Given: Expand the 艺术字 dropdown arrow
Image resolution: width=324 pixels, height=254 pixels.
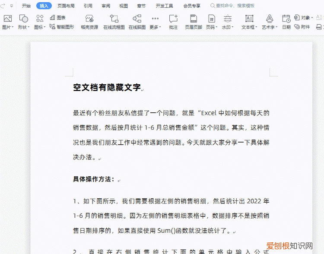Looking at the screenshot, I should point(276,27).
